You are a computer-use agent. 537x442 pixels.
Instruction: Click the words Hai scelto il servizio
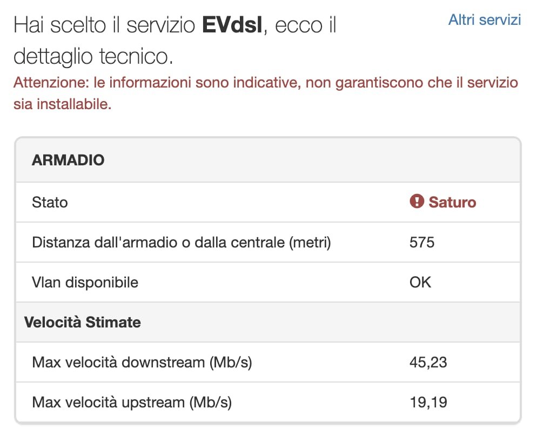coord(104,25)
